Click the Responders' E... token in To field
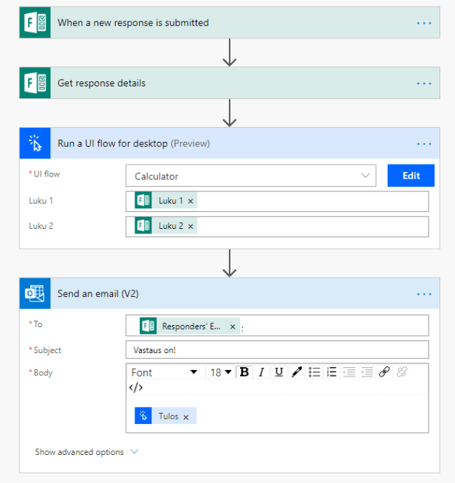The height and width of the screenshot is (483, 455). pos(189,326)
